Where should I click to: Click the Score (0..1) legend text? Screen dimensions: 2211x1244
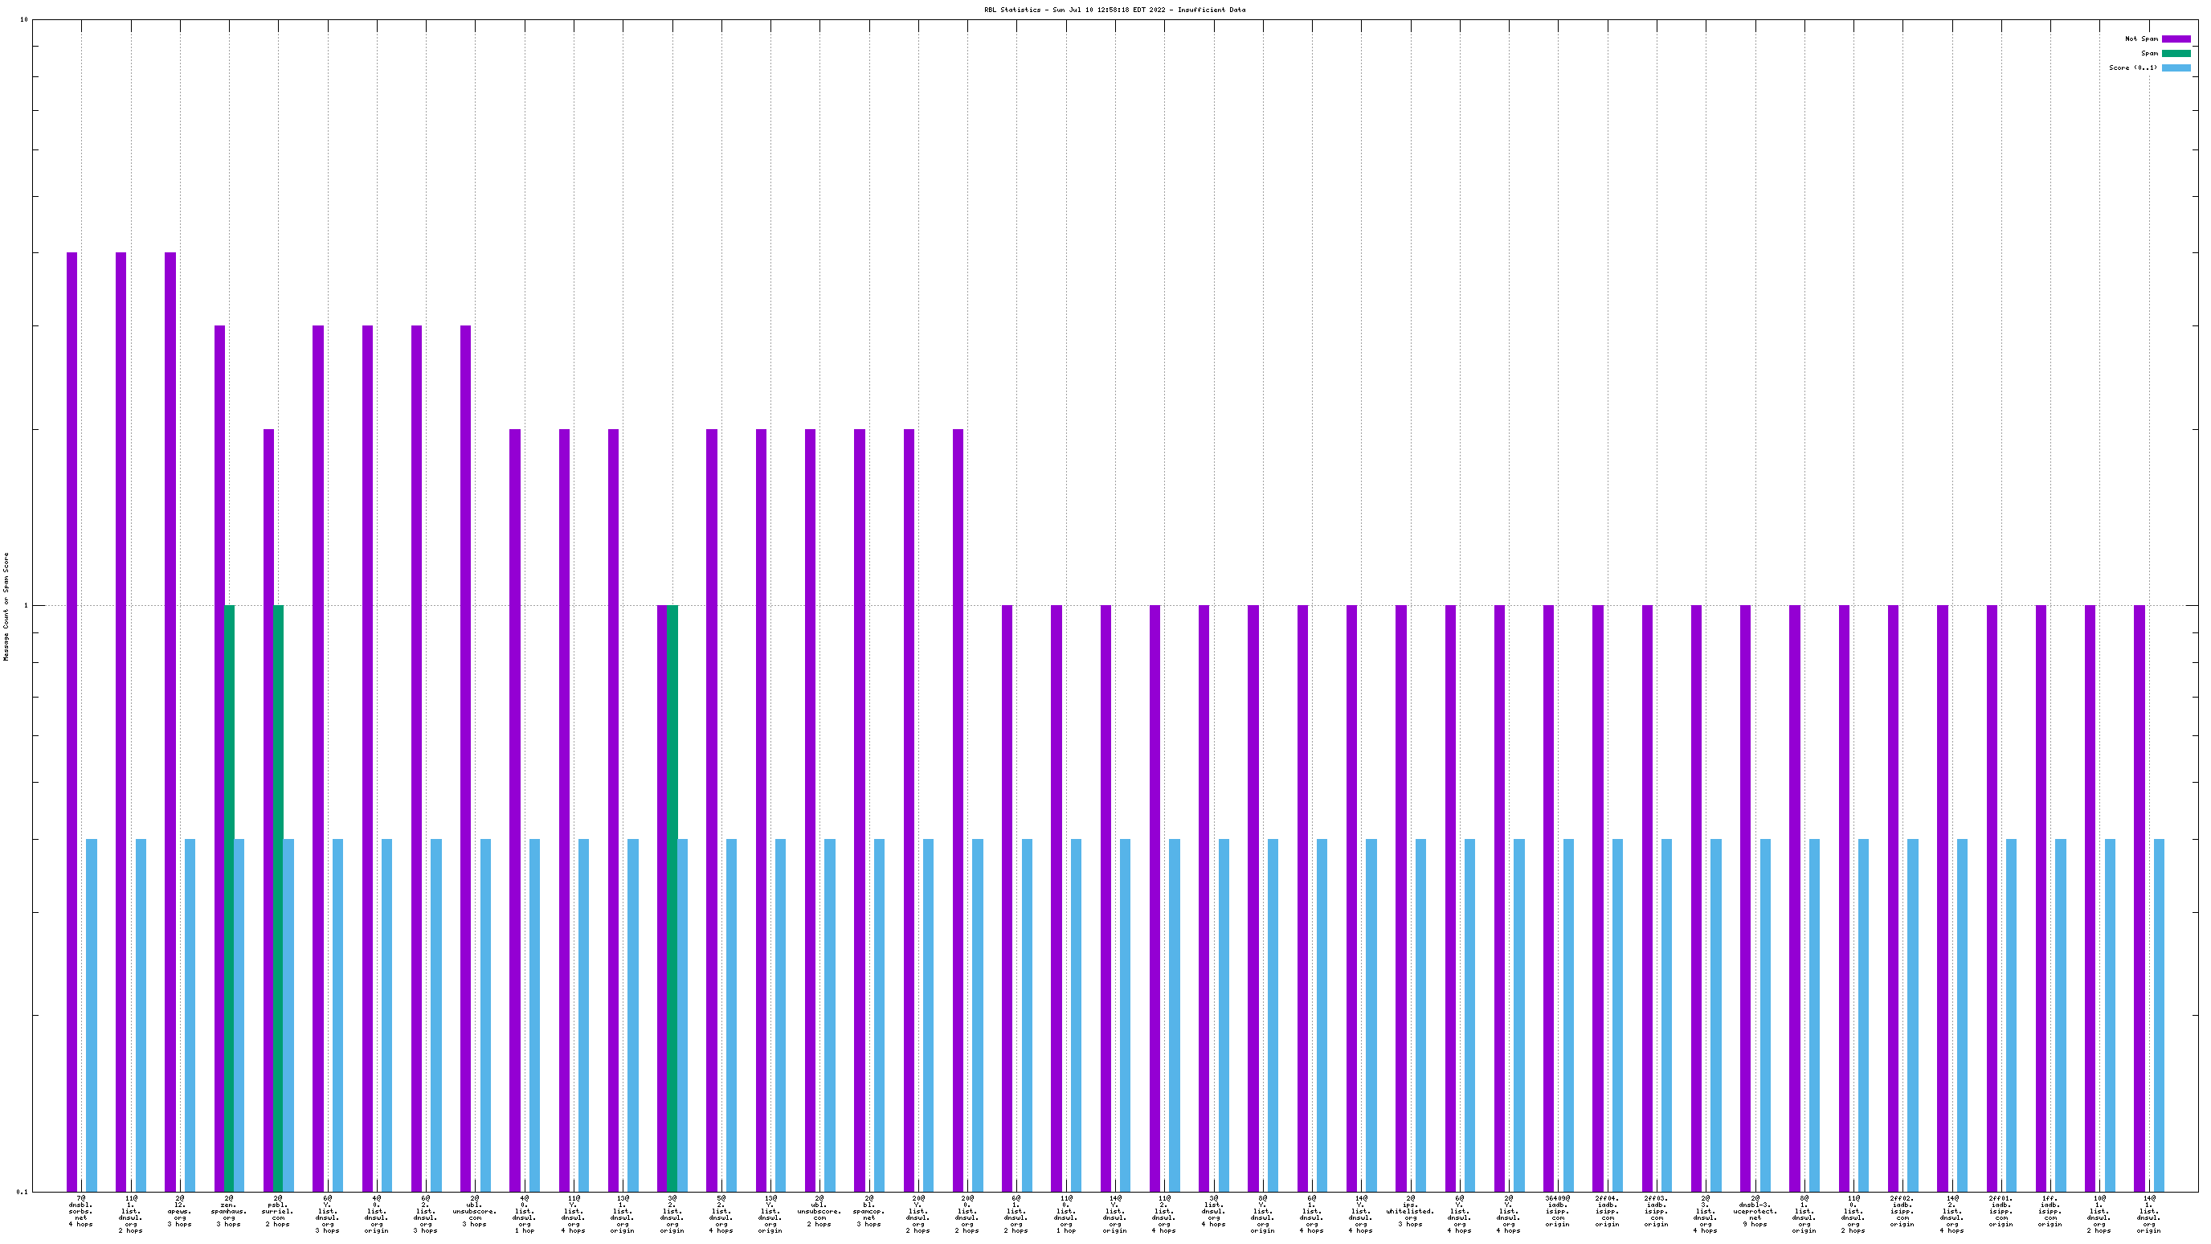coord(2132,68)
